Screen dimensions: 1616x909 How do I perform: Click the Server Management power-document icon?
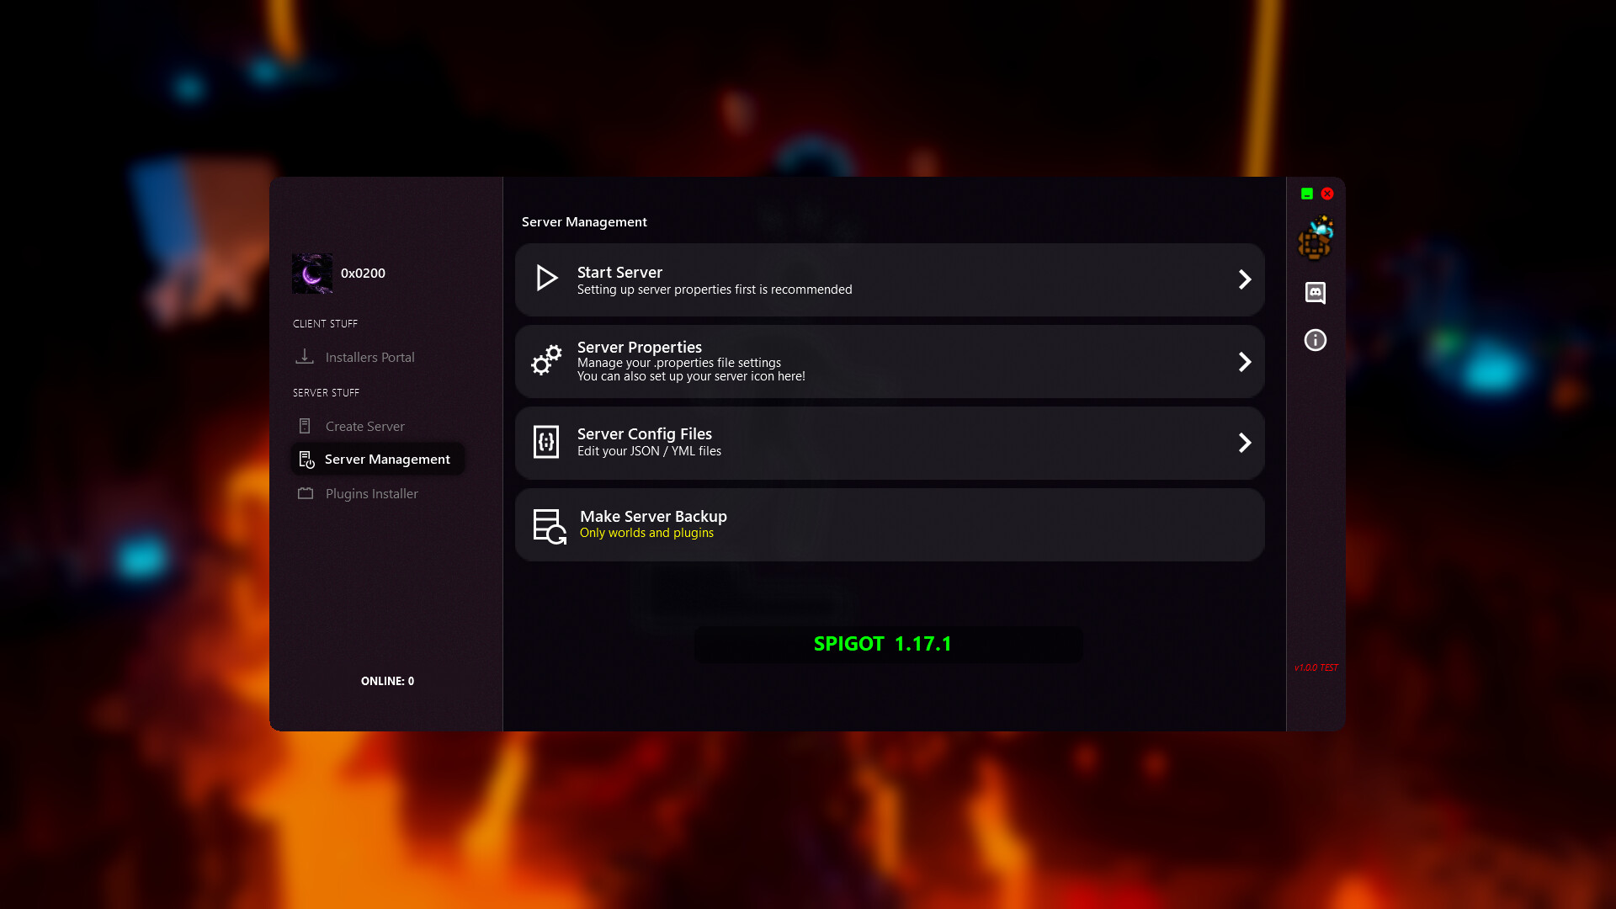306,459
